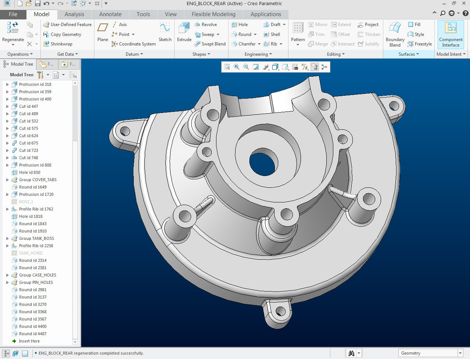Open the Geometry selection filter dropdown
The width and height of the screenshot is (470, 359).
(x=460, y=353)
